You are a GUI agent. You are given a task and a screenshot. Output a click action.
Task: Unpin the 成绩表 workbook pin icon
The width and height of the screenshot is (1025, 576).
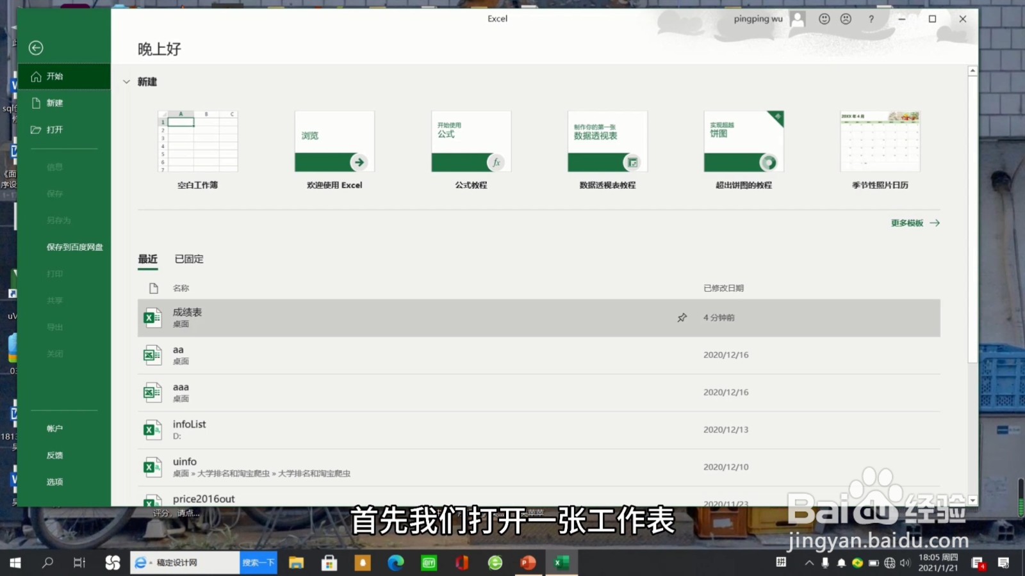[682, 317]
